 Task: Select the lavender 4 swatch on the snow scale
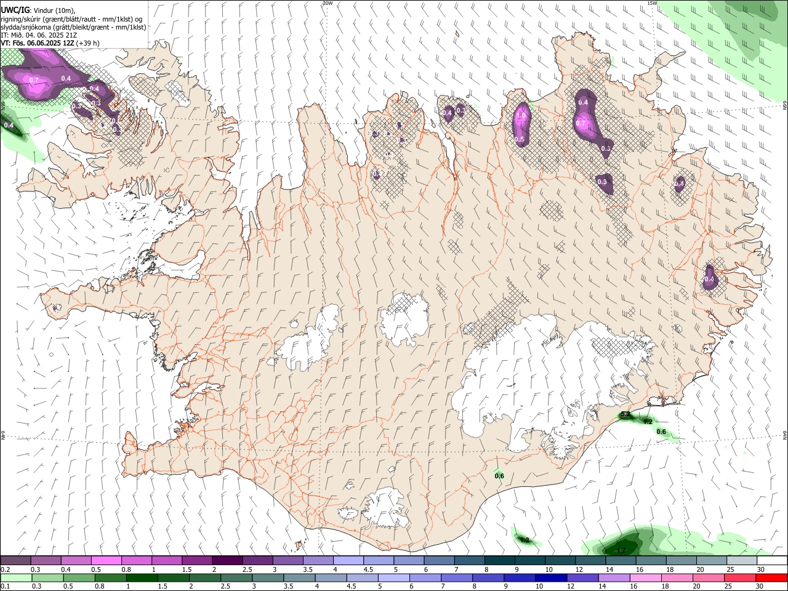347,560
